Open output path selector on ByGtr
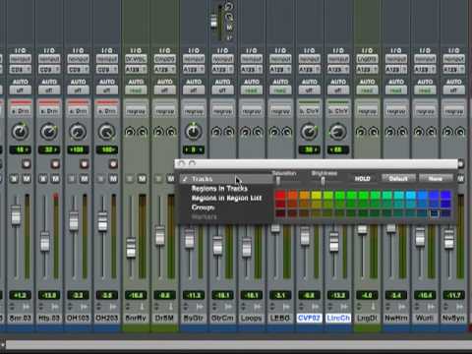Image resolution: width=472 pixels, height=354 pixels. pos(194,70)
